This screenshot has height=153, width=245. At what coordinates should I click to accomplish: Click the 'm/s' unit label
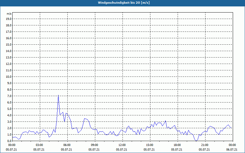click(9, 14)
